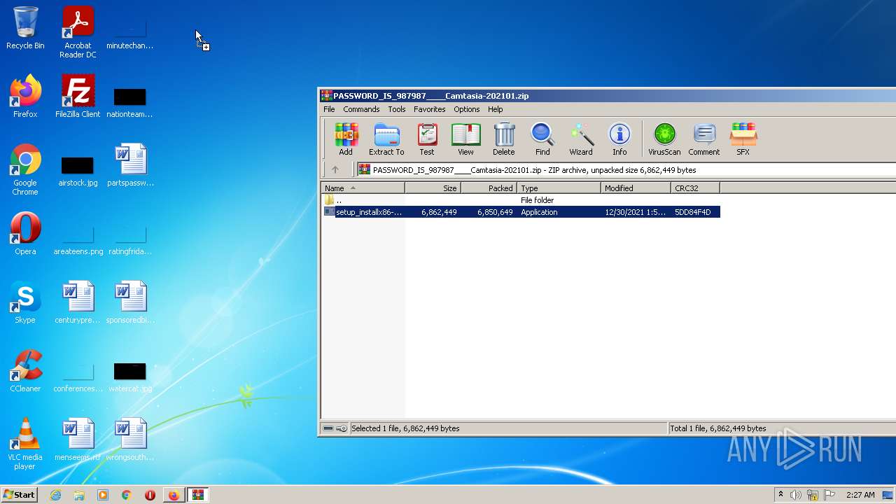Select the ratingfrida desktop file
Screen dimensions: 896x504
click(x=130, y=239)
